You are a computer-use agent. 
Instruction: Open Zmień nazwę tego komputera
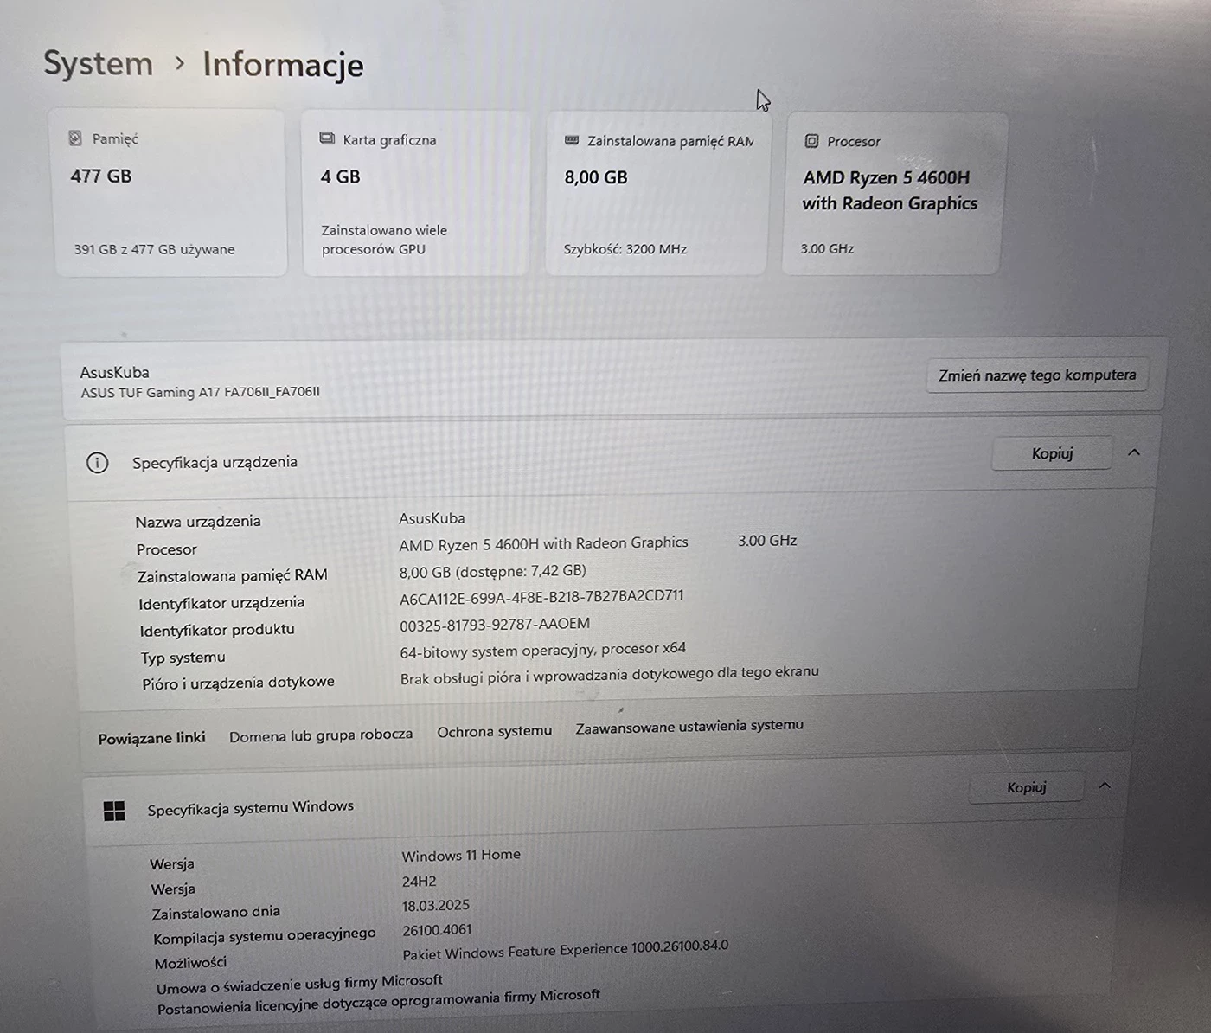tap(1037, 375)
